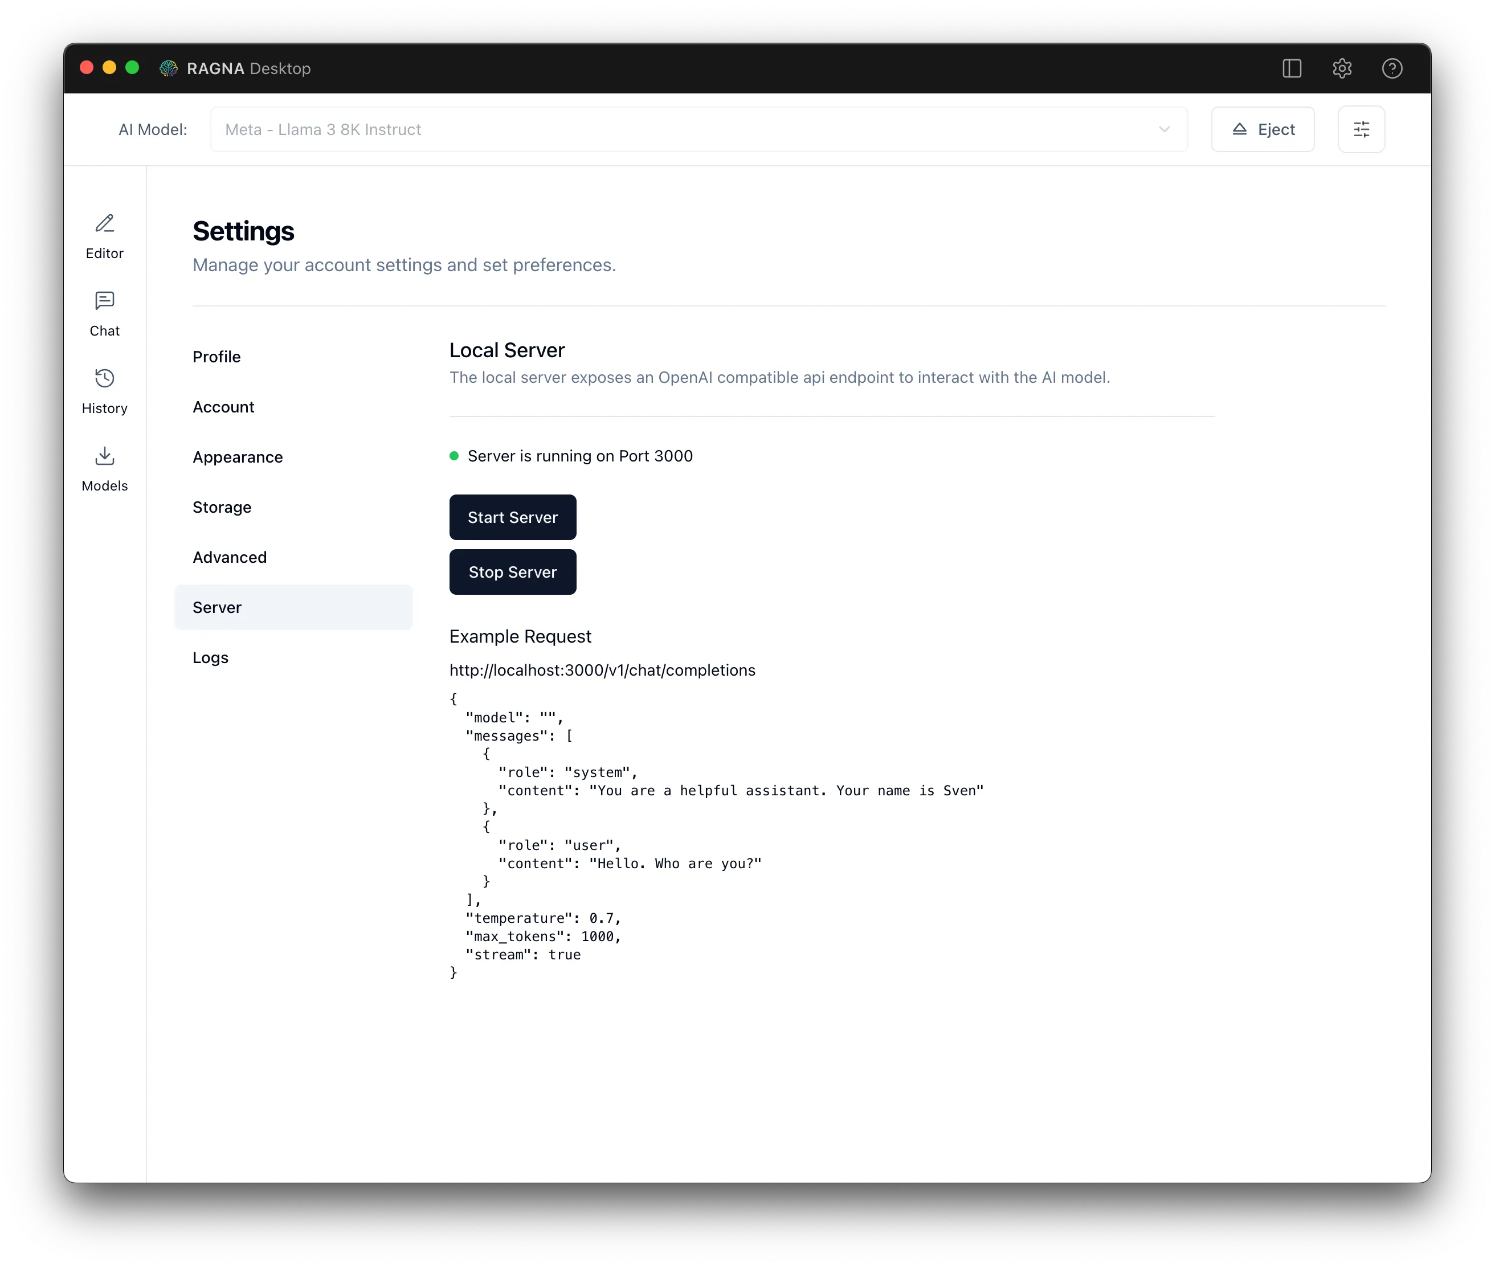This screenshot has width=1495, height=1267.
Task: Open model parameter controls next to Eject
Action: [1361, 129]
